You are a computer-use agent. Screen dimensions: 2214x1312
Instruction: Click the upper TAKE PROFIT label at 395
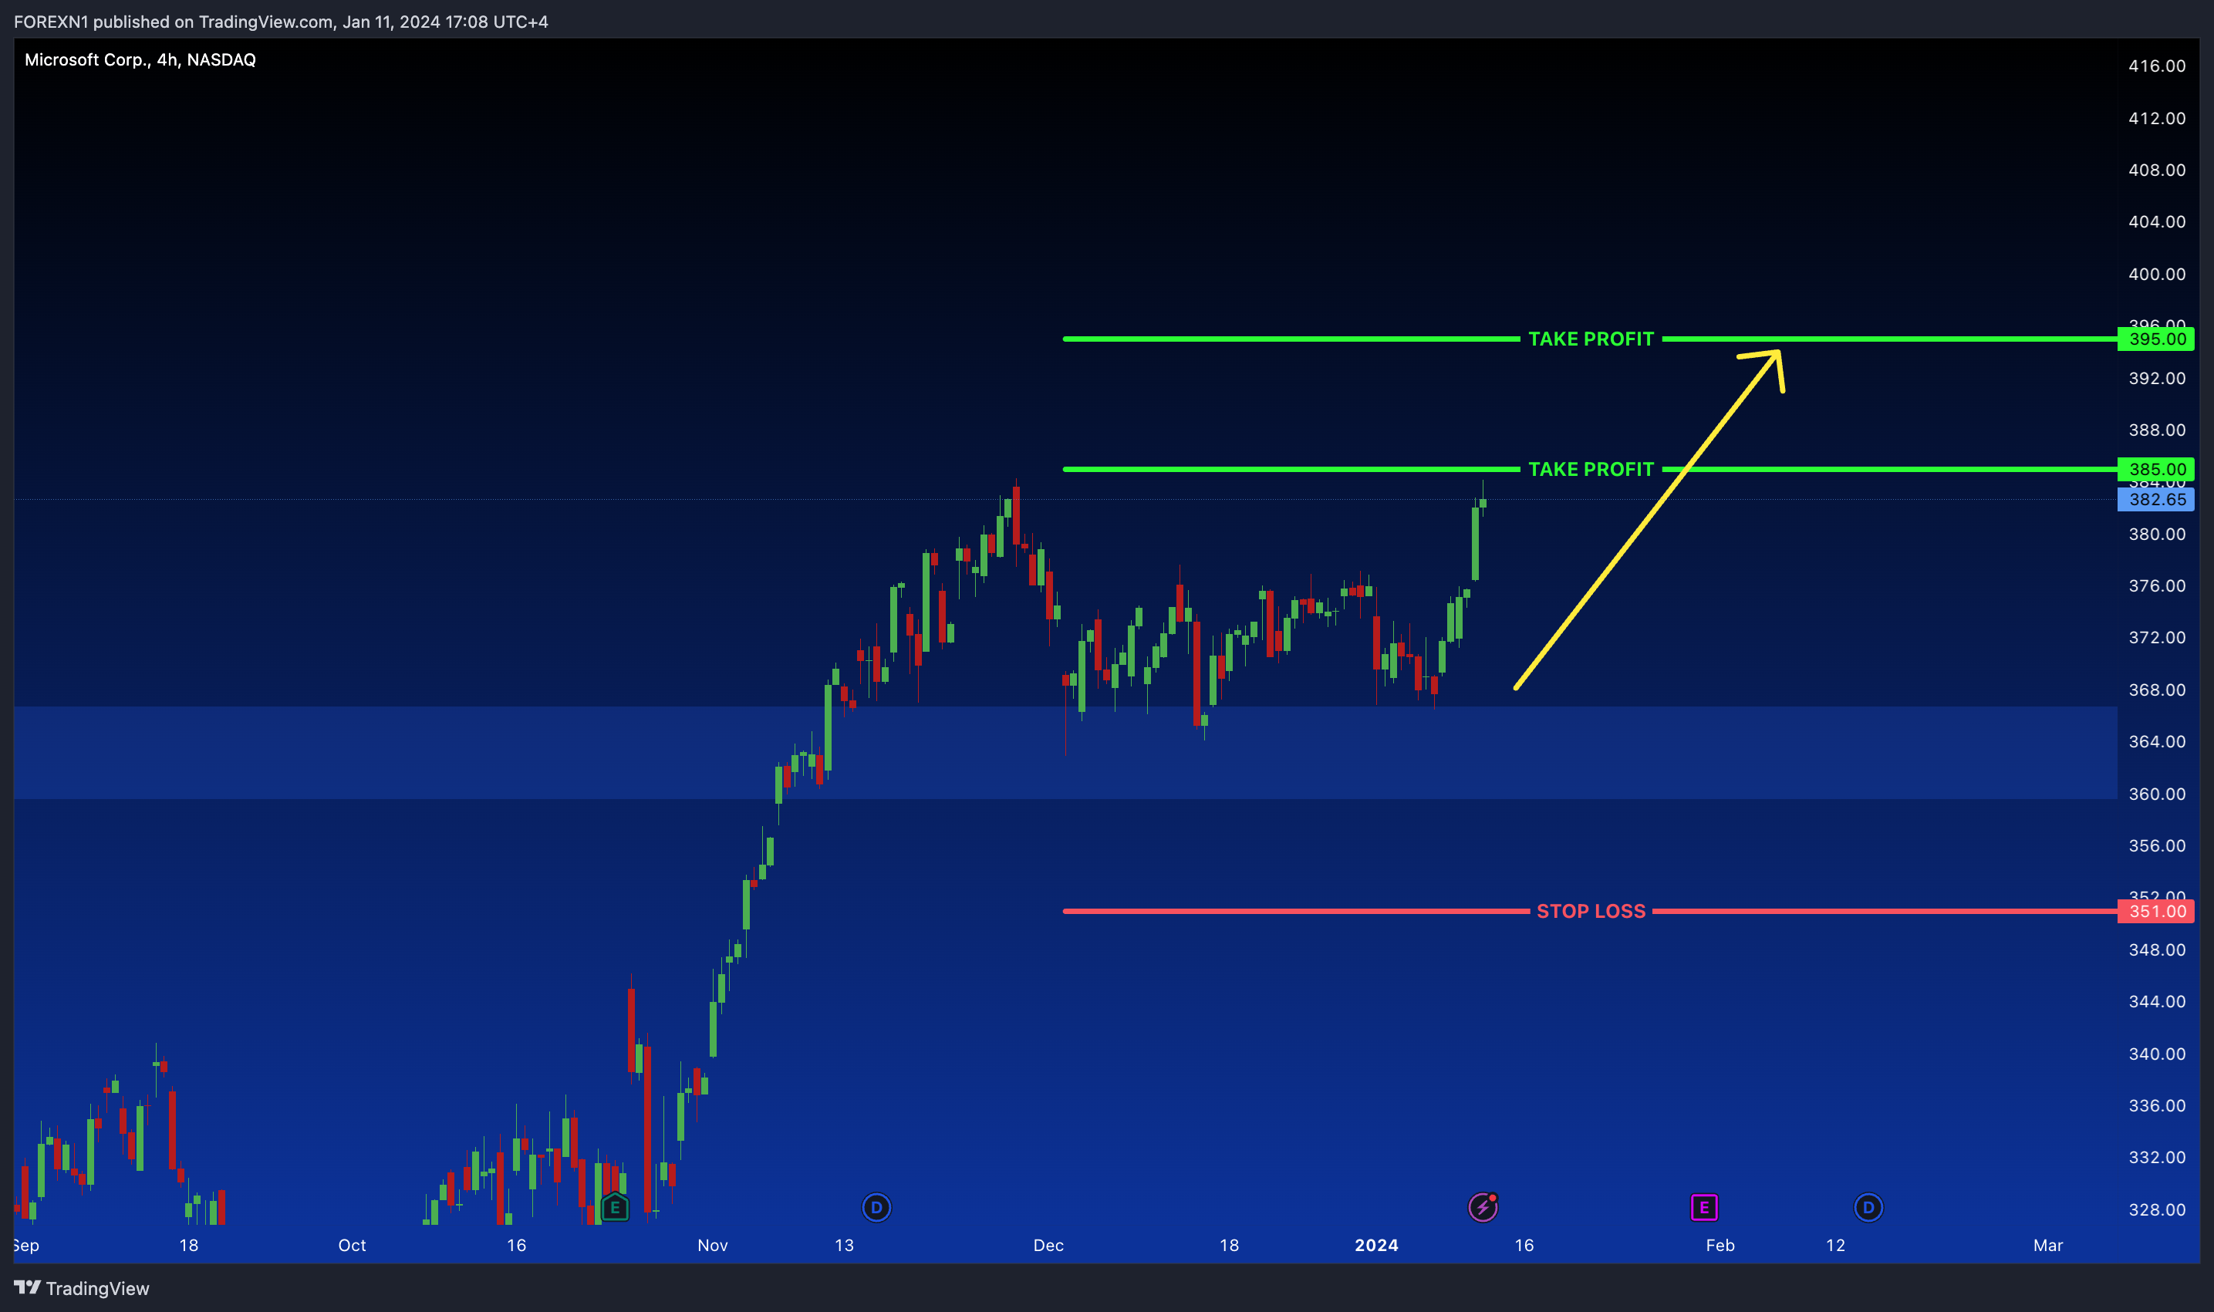point(1591,339)
